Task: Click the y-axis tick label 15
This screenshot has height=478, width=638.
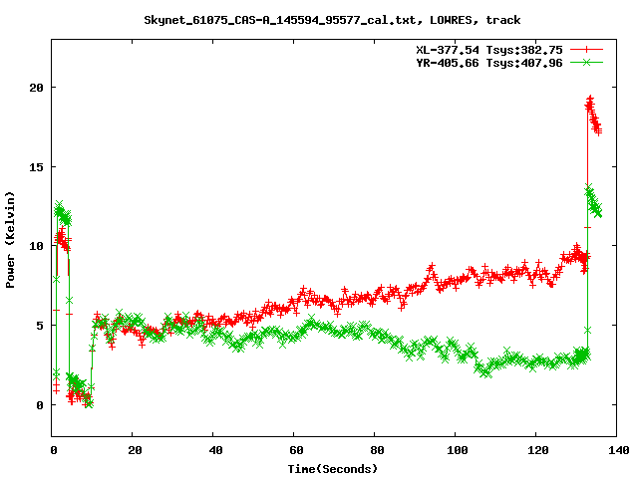Action: pyautogui.click(x=36, y=166)
